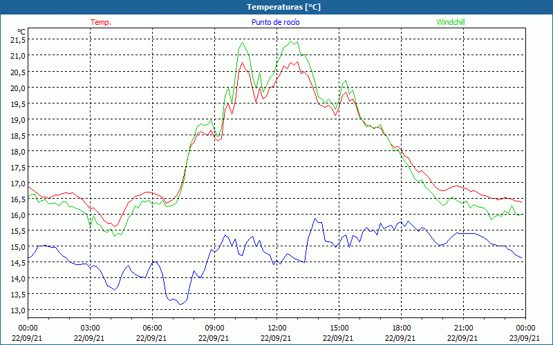Click the 22/09/21 date under 12:00

[276, 338]
